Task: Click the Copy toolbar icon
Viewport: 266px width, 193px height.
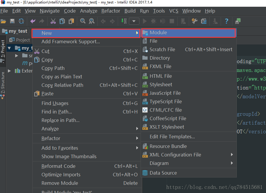Action: [62, 21]
